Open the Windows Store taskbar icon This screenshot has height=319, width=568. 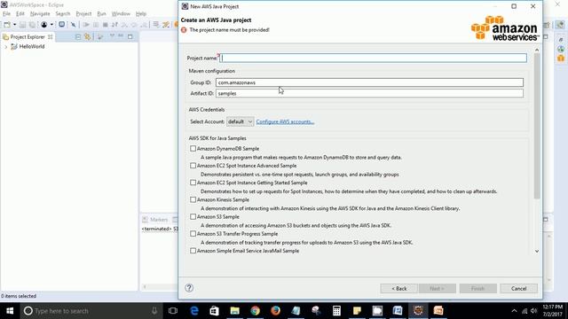[x=215, y=311]
